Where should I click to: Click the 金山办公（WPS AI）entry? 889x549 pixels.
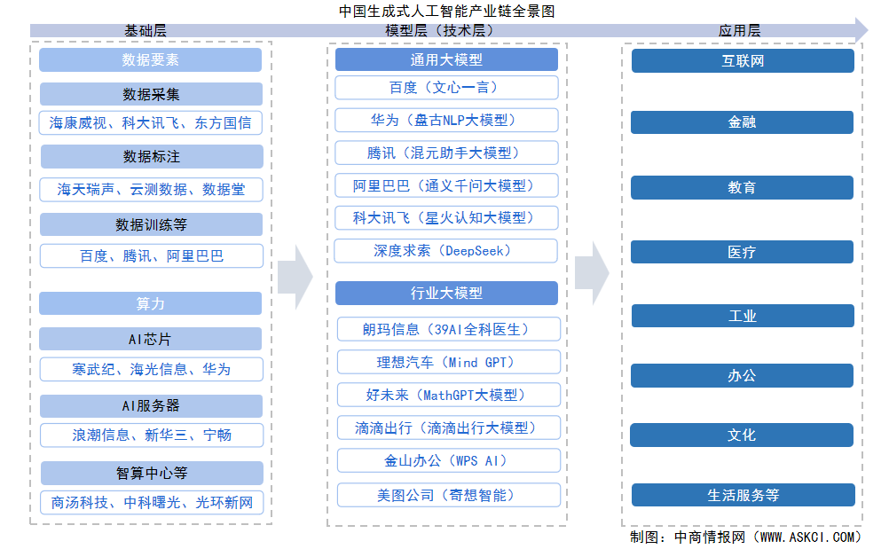point(446,460)
